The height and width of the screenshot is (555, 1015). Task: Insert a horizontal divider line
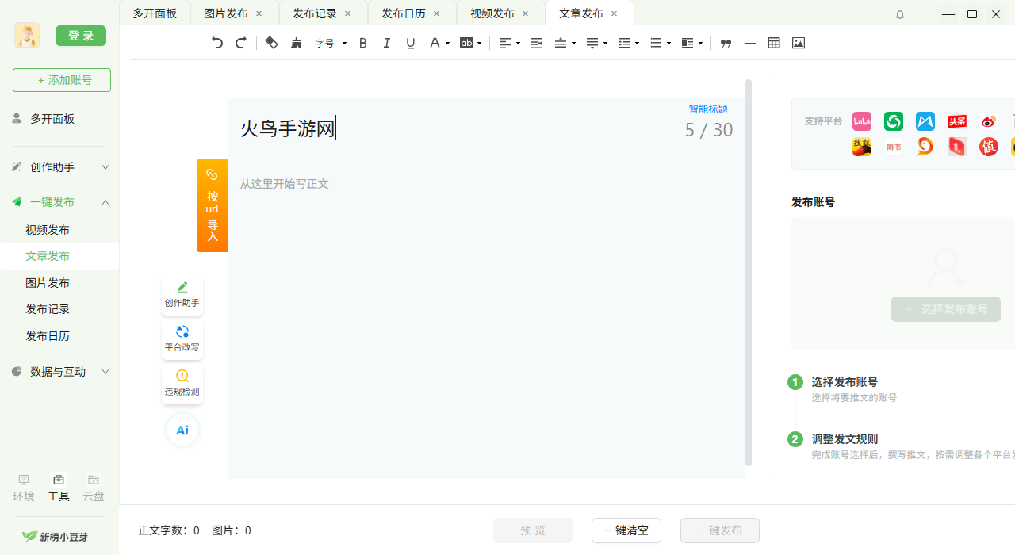750,44
